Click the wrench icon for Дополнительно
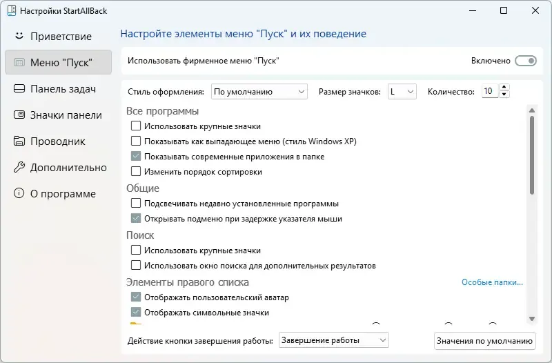Viewport: 552px width, 363px height. [19, 167]
